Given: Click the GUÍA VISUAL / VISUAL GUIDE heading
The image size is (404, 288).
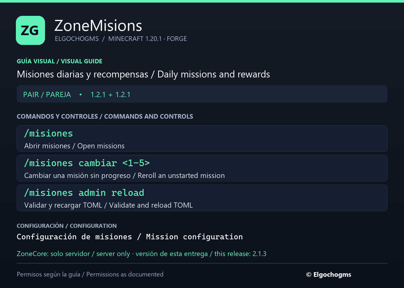Looking at the screenshot, I should (59, 61).
